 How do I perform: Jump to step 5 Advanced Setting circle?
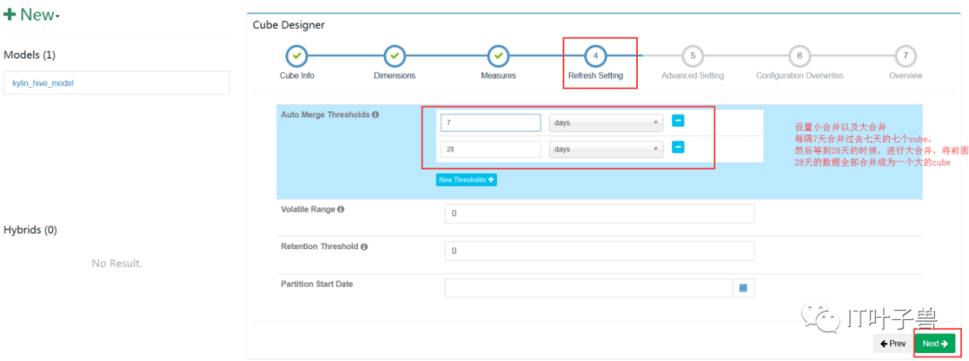(693, 56)
